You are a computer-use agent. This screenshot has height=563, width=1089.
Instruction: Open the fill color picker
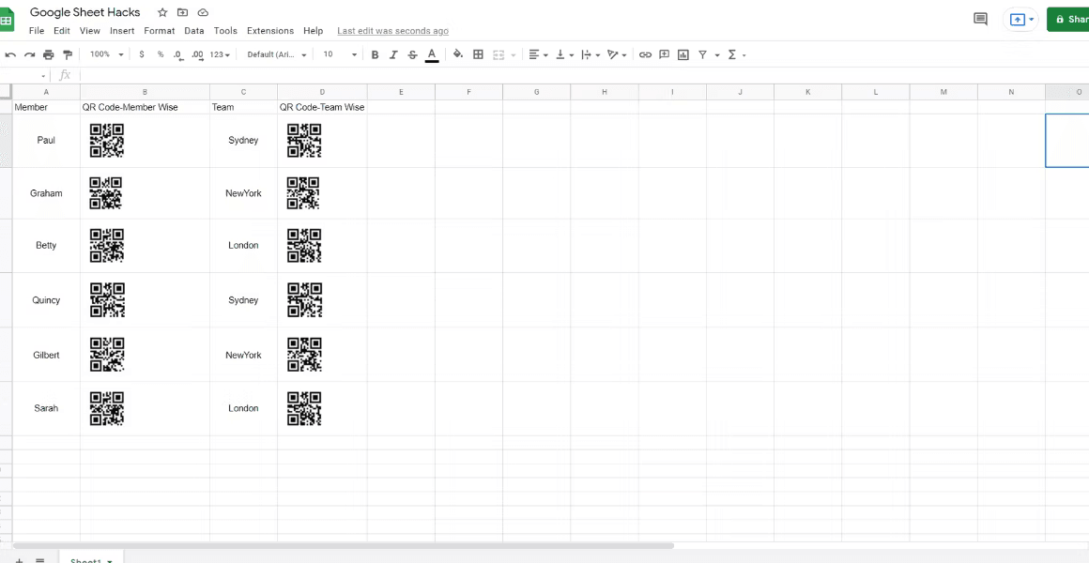[458, 54]
